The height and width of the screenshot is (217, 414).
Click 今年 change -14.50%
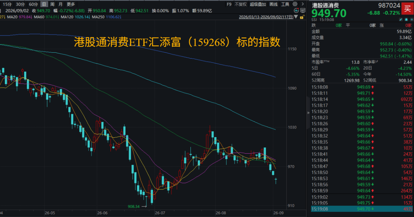pyautogui.click(x=404, y=74)
